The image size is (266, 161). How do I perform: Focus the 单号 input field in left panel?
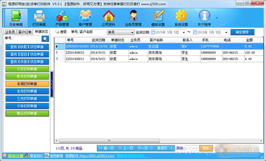(x=27, y=38)
